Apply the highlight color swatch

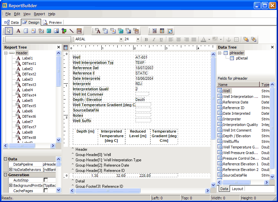click(215, 39)
